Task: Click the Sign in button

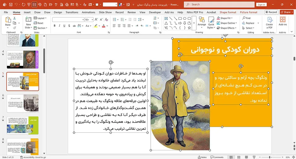Action: pos(261,5)
